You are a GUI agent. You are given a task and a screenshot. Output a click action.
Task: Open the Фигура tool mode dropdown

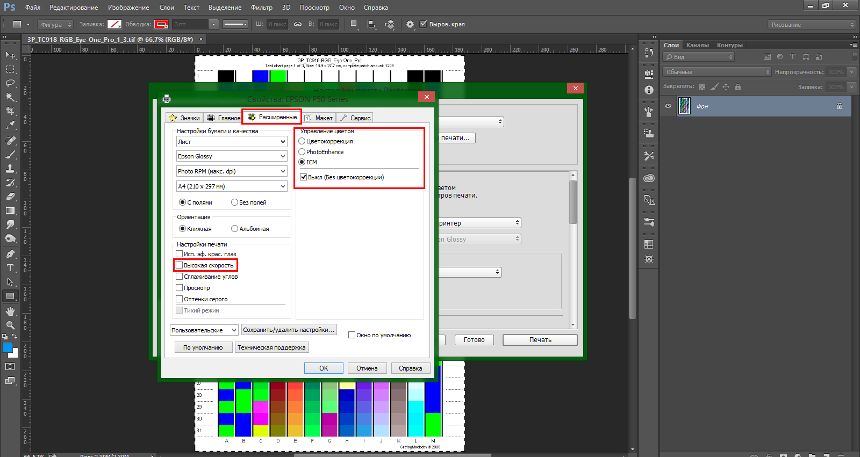[x=55, y=25]
